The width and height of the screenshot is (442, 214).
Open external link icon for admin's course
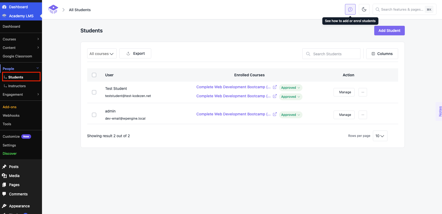coord(275,114)
